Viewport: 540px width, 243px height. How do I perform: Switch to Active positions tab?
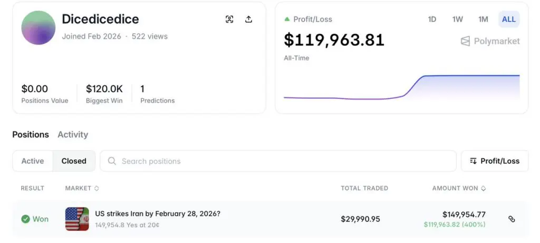(x=33, y=161)
